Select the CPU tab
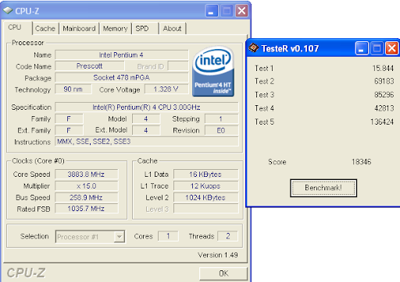400x282 pixels. click(x=18, y=27)
